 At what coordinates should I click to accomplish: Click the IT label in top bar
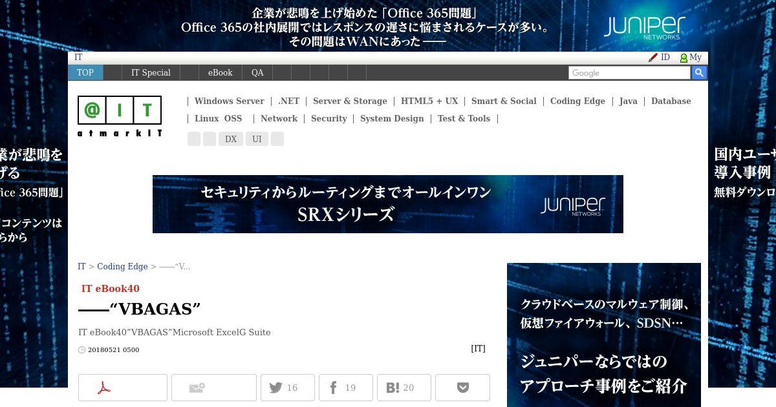(x=78, y=57)
